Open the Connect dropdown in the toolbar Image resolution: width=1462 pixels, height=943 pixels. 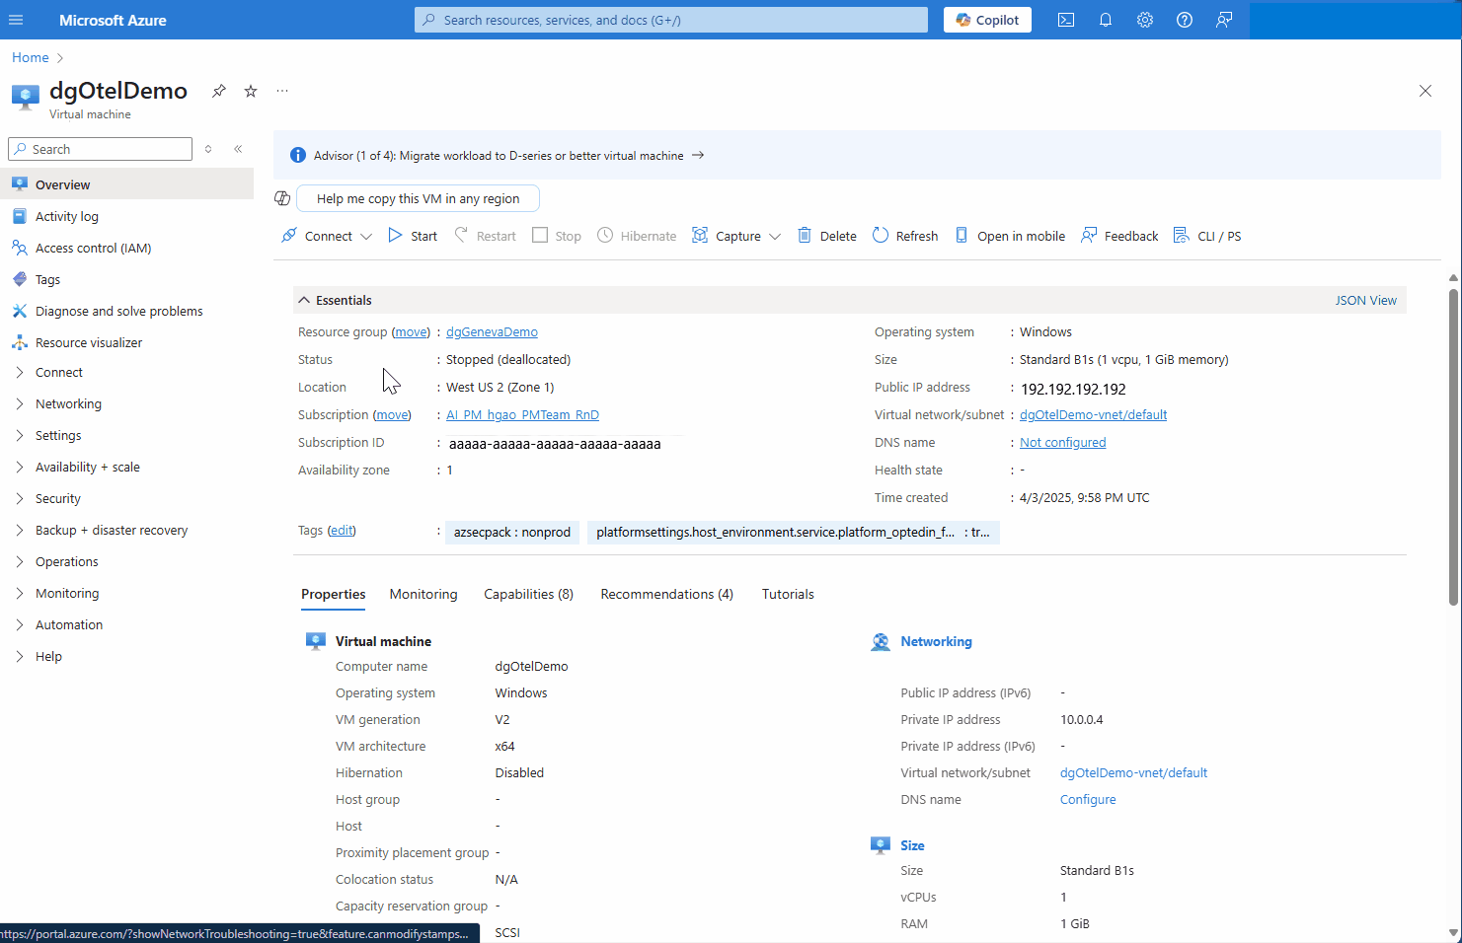[327, 236]
